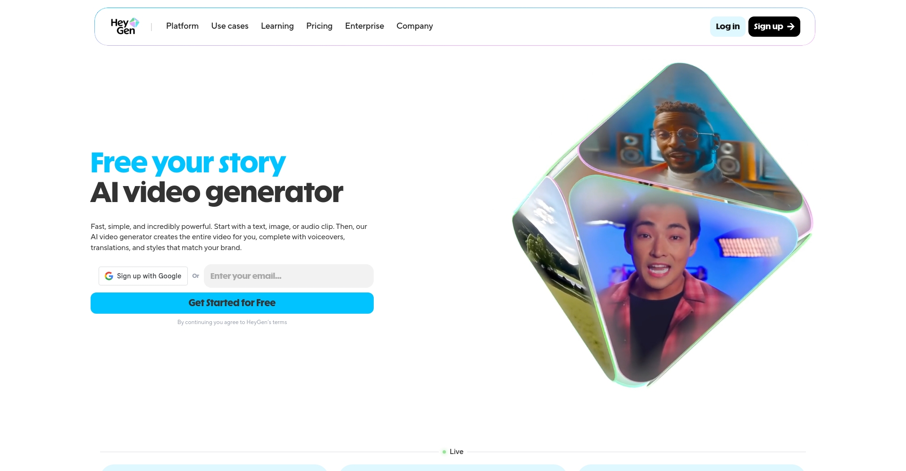Click the black Sign up button

pyautogui.click(x=774, y=26)
